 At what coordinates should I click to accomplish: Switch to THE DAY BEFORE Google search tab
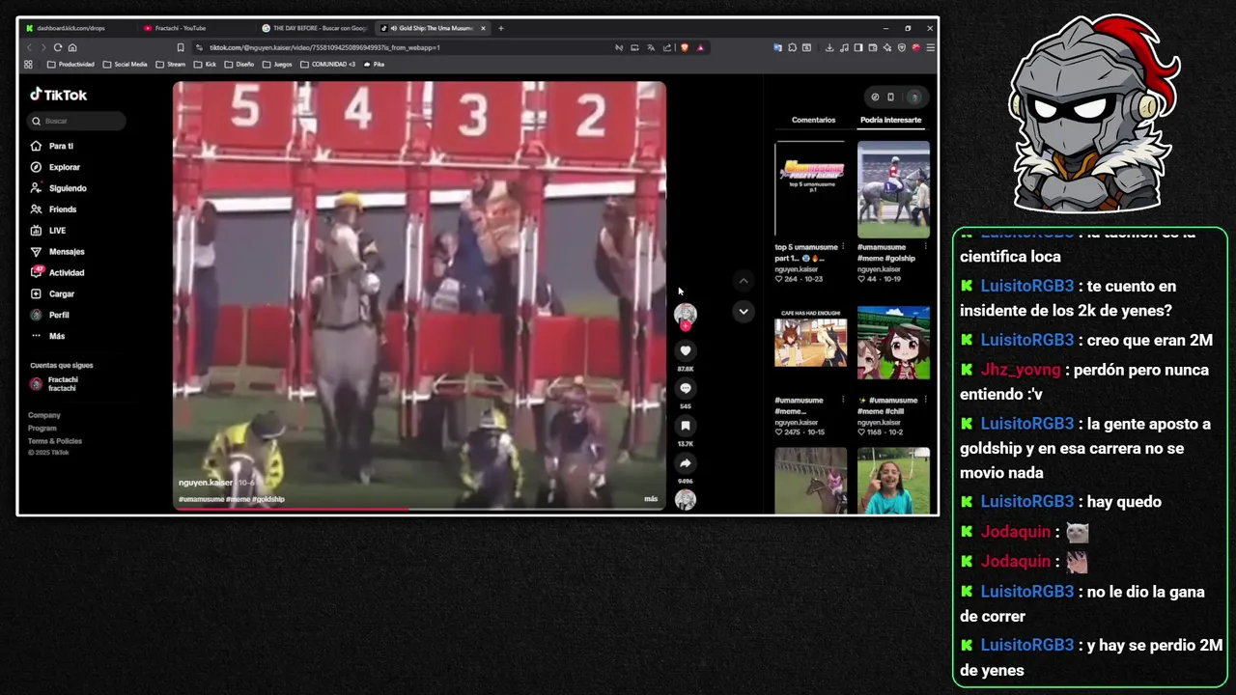tap(315, 28)
